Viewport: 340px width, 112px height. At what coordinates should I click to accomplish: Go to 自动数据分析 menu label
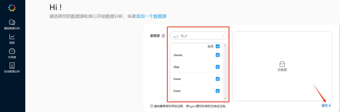(12, 71)
